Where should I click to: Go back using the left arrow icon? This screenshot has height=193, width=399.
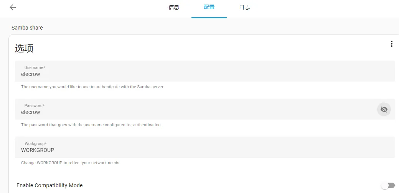tap(13, 7)
